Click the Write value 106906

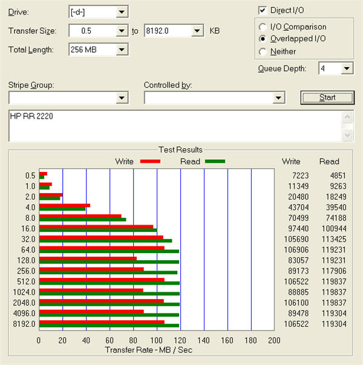click(296, 250)
